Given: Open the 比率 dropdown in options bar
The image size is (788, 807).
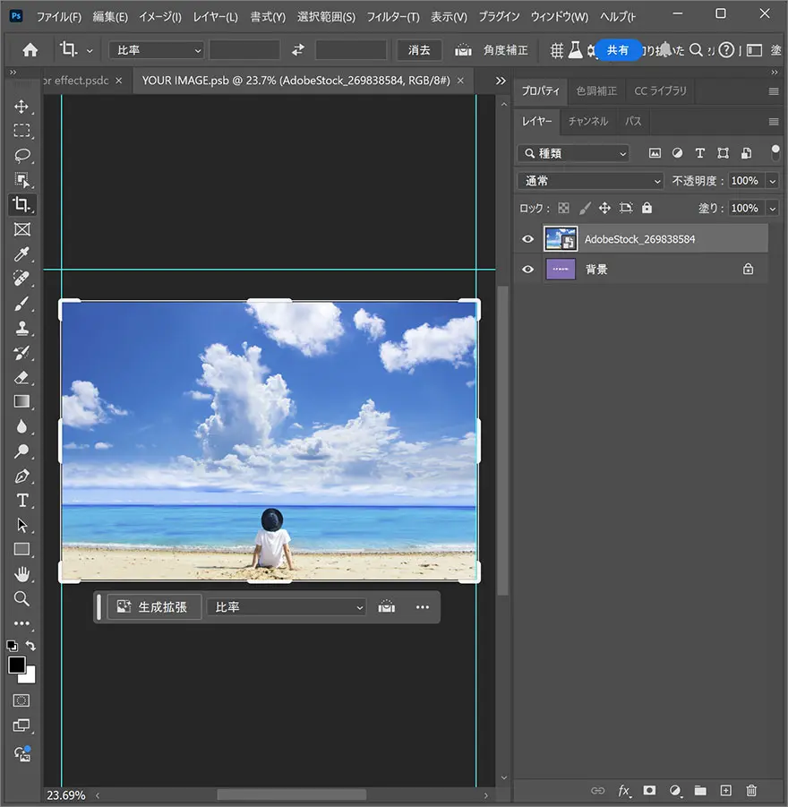Looking at the screenshot, I should click(x=157, y=50).
